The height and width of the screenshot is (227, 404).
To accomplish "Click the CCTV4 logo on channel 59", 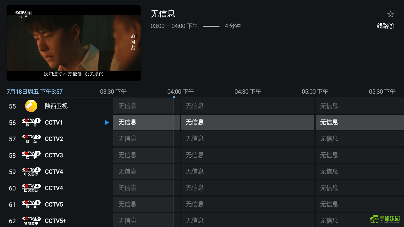I will click(31, 172).
